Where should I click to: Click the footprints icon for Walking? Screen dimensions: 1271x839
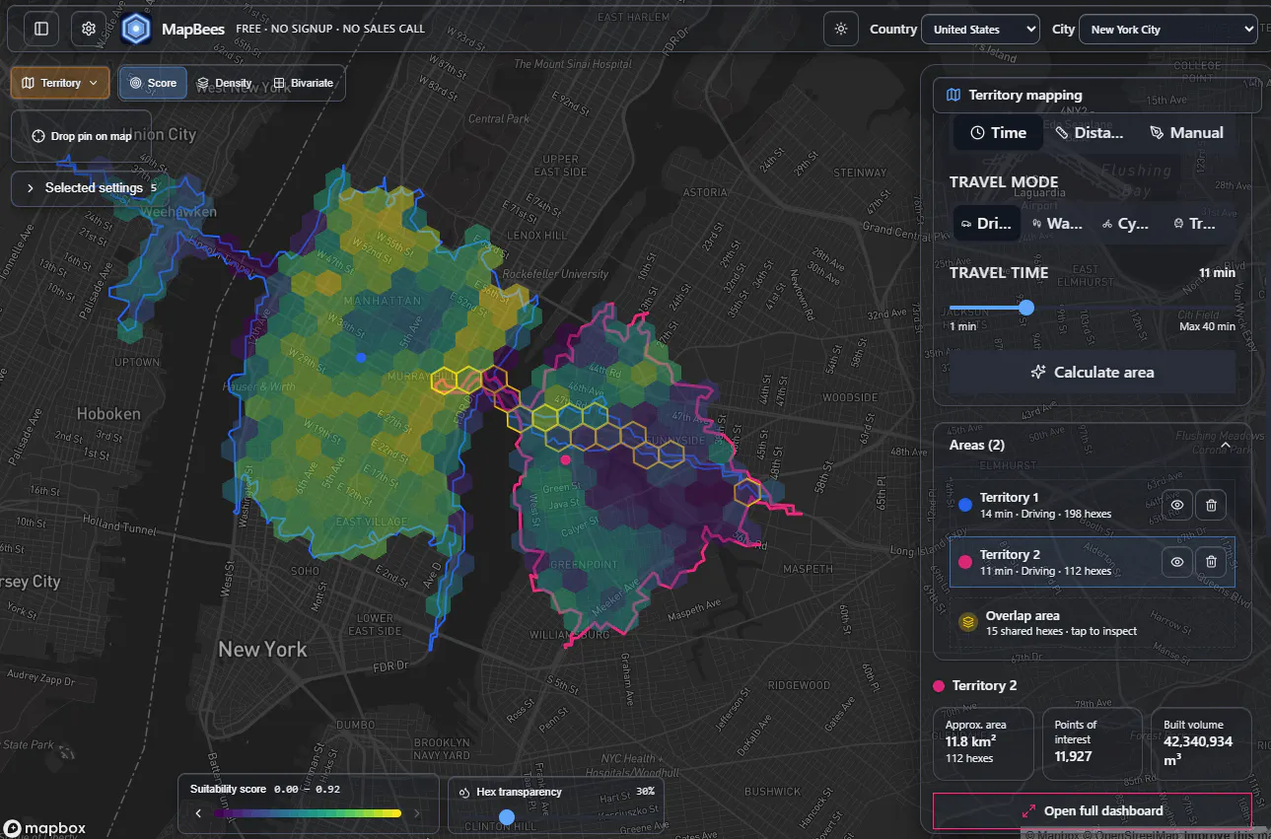(1036, 224)
